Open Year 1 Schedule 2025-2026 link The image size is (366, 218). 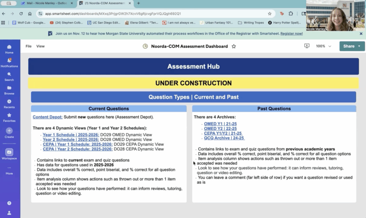click(71, 135)
